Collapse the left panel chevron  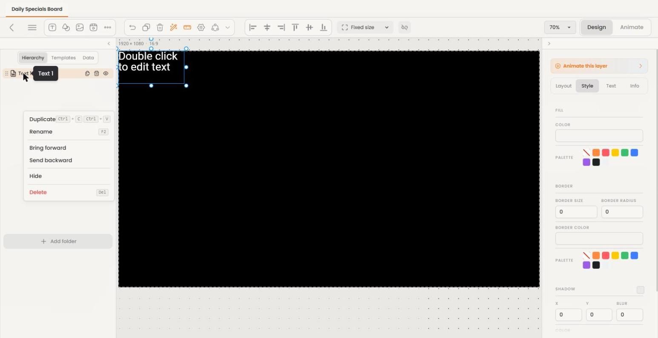[x=109, y=43]
